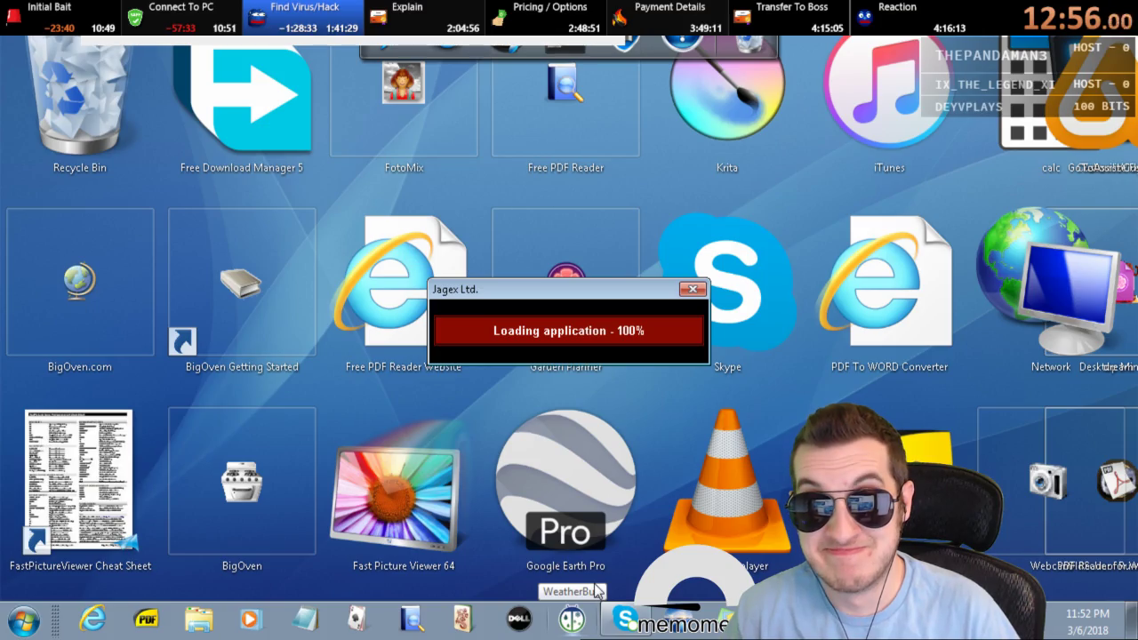This screenshot has width=1138, height=640.
Task: Select the webcam camera desktop icon
Action: click(x=1047, y=481)
